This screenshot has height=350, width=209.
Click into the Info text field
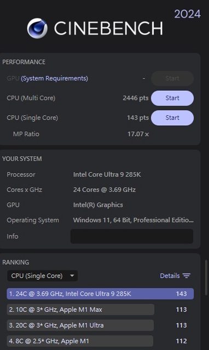click(x=132, y=236)
